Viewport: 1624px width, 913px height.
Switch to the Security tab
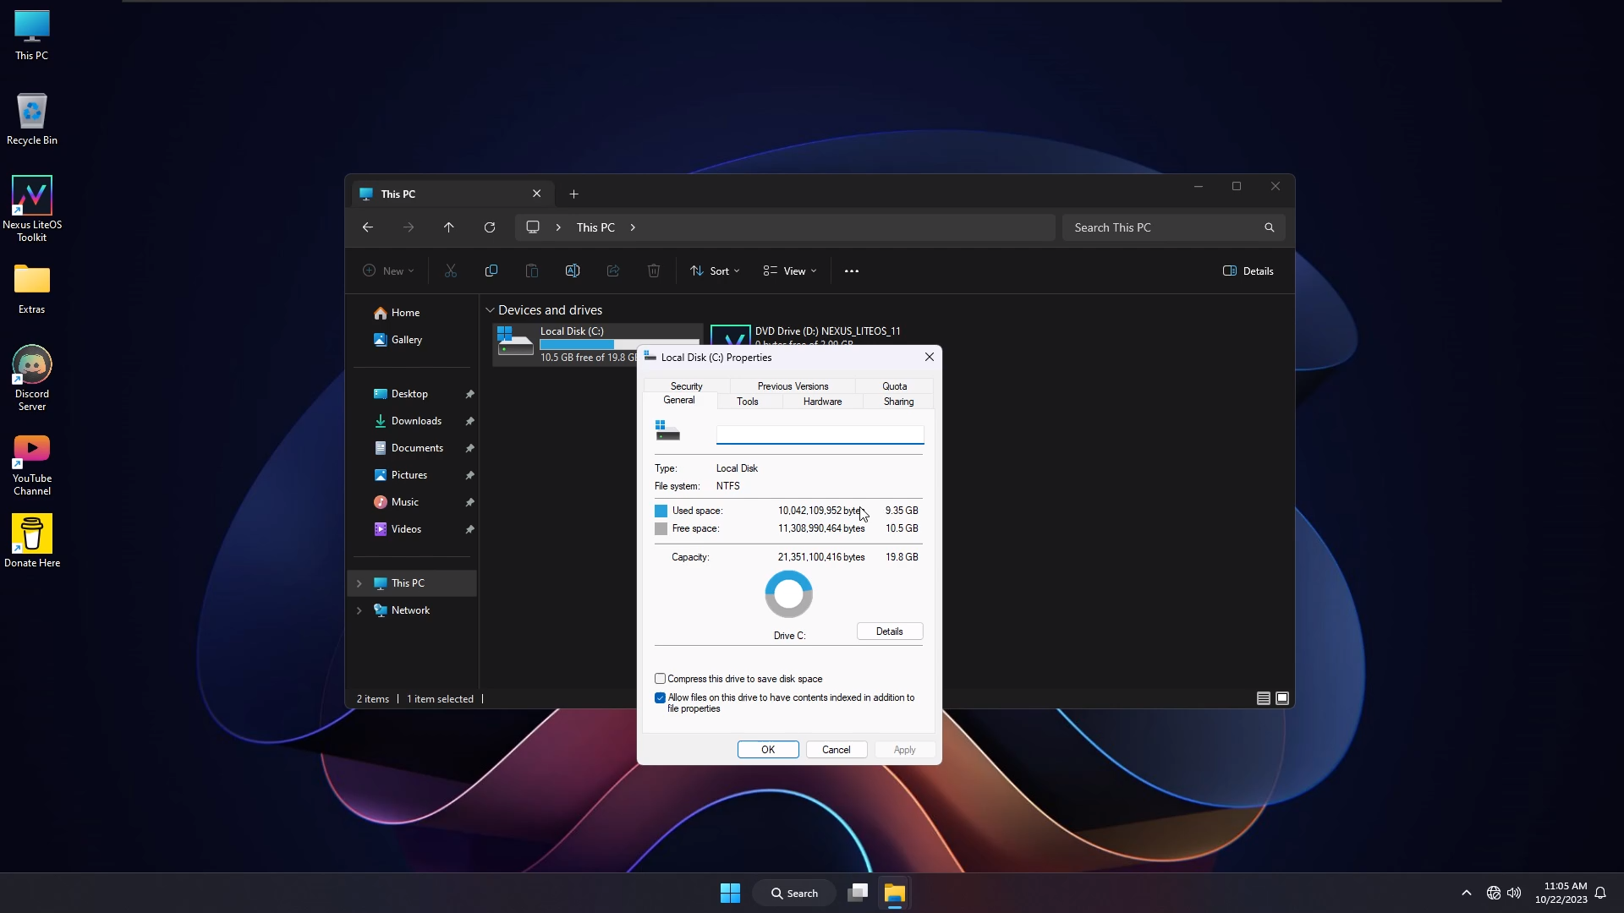coord(686,386)
